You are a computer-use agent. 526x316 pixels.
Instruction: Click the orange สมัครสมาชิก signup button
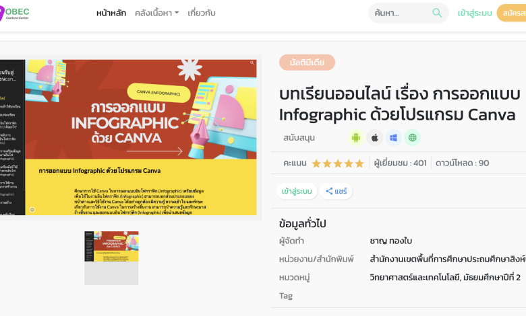(511, 13)
